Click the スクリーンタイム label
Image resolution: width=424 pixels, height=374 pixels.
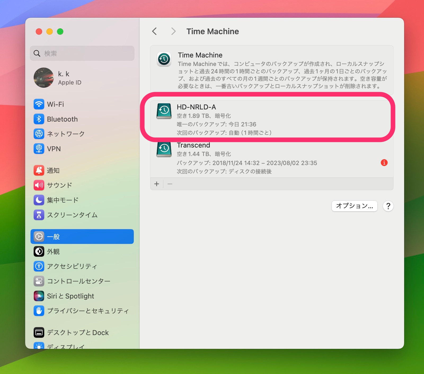72,215
